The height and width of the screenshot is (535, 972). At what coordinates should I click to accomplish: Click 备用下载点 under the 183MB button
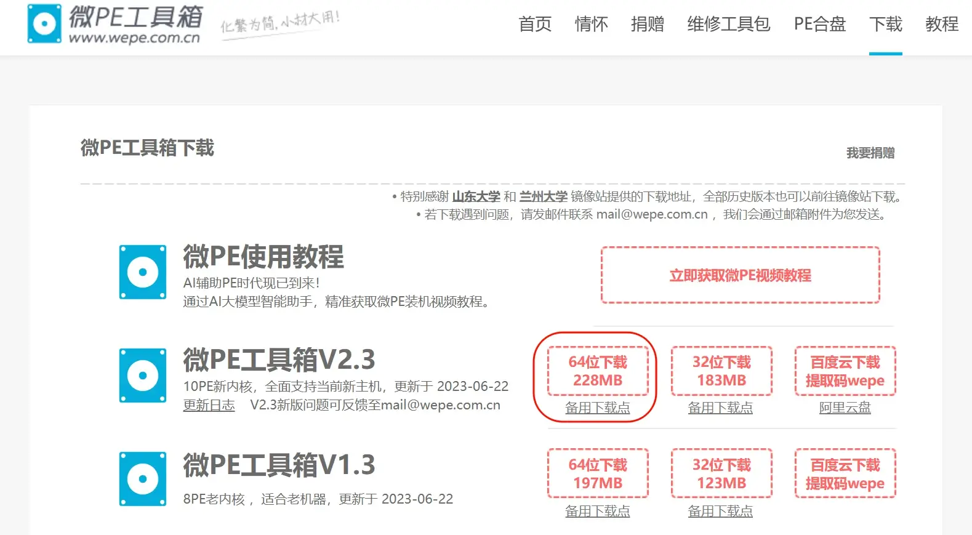tap(720, 408)
